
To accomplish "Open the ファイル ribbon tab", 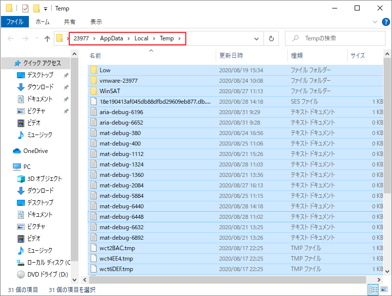I will (x=15, y=22).
